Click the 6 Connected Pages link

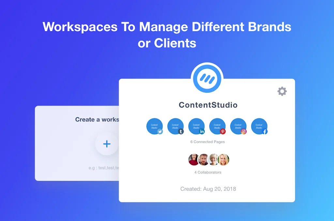pos(207,142)
